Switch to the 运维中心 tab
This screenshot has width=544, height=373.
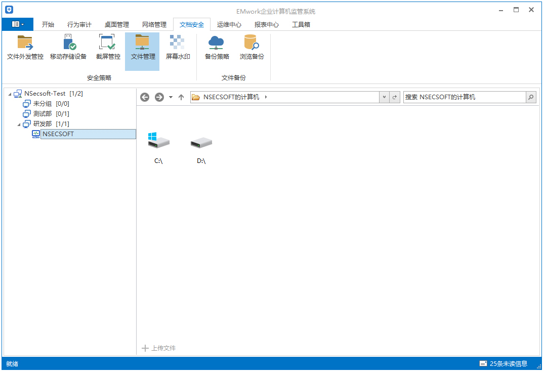coord(229,24)
